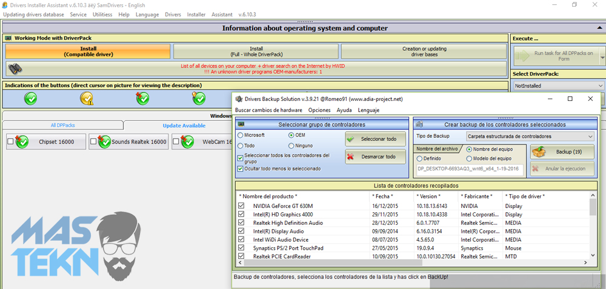The height and width of the screenshot is (289, 606).
Task: Click the Install (Compatible driver) button
Action: click(x=88, y=51)
